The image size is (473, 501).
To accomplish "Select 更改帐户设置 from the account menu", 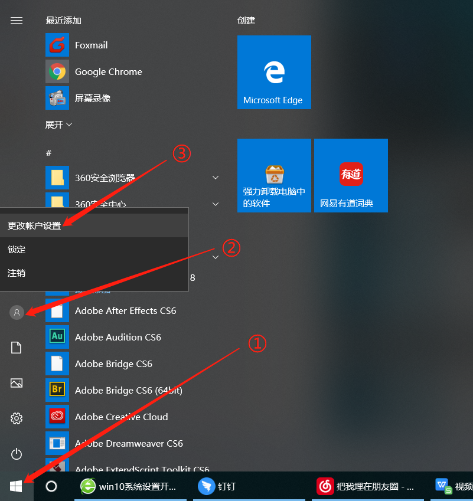I will [34, 226].
